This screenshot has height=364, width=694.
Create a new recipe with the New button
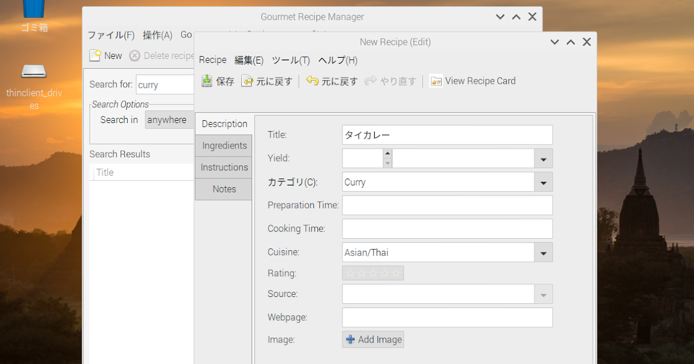[x=106, y=55]
